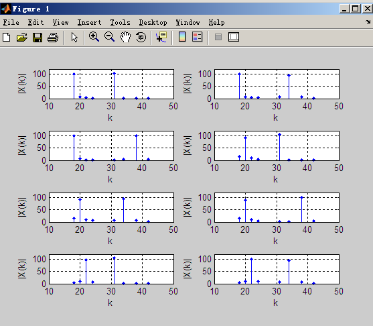Screen dimensions: 373x326
Task: Click the top-left subplot axes
Action: pyautogui.click(x=111, y=84)
